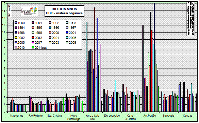
Task: Click the Rio Rolante category label
Action: [x=35, y=116]
